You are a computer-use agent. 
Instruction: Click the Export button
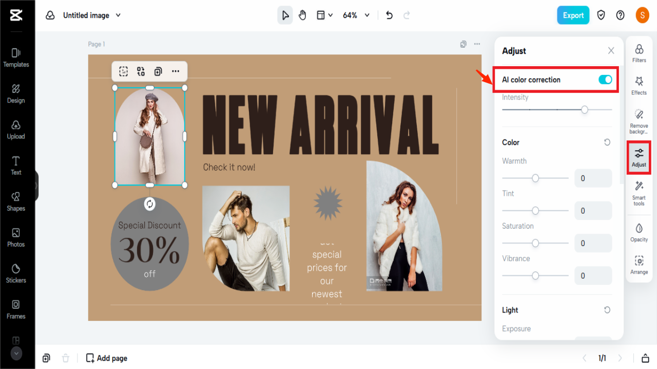(x=573, y=15)
